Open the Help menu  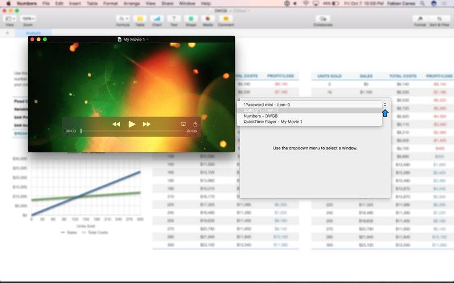click(x=205, y=3)
